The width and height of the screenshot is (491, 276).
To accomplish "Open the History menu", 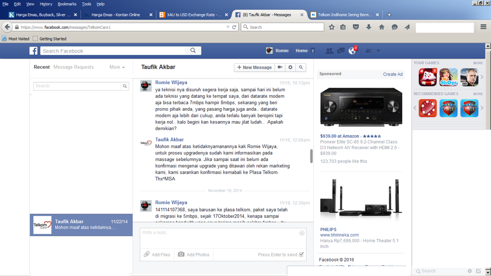I will pyautogui.click(x=46, y=4).
